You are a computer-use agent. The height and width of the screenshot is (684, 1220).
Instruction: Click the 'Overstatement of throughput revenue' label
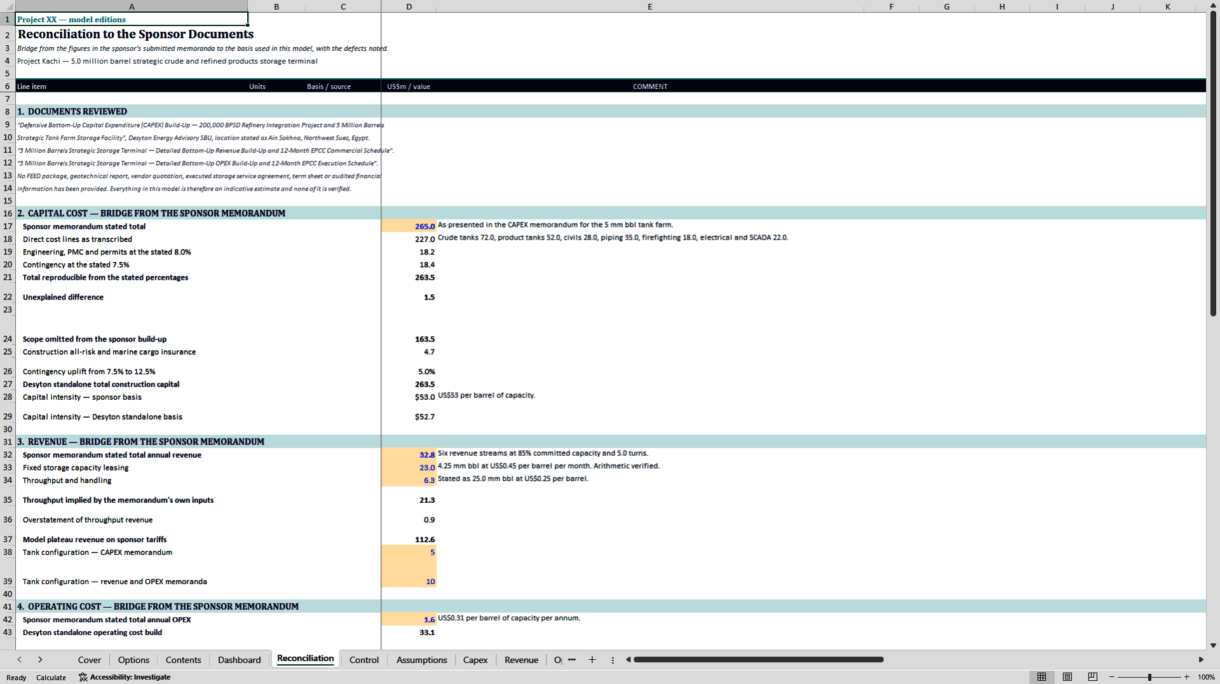pos(88,519)
